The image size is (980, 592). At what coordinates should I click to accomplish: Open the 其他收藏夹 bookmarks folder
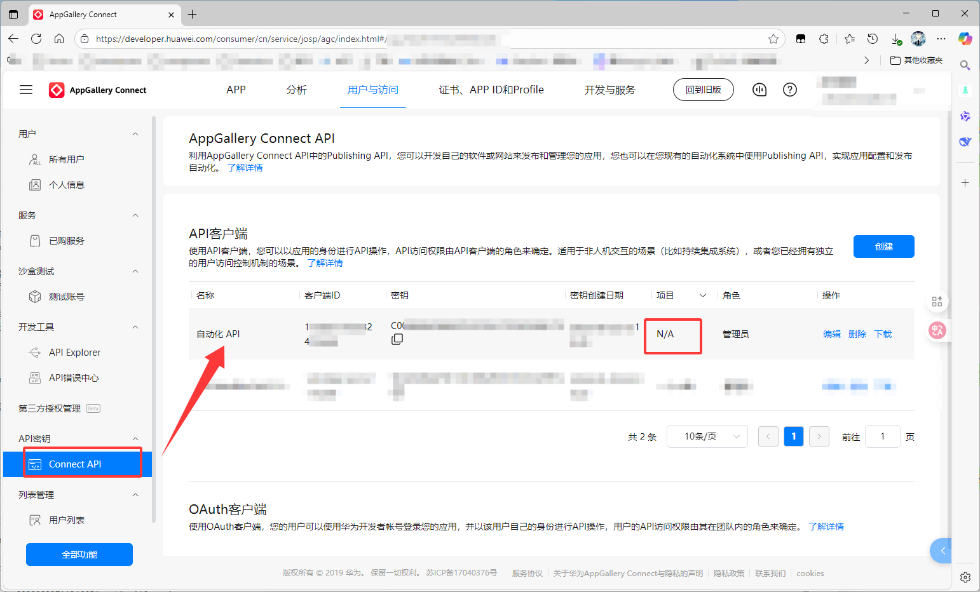[x=916, y=60]
